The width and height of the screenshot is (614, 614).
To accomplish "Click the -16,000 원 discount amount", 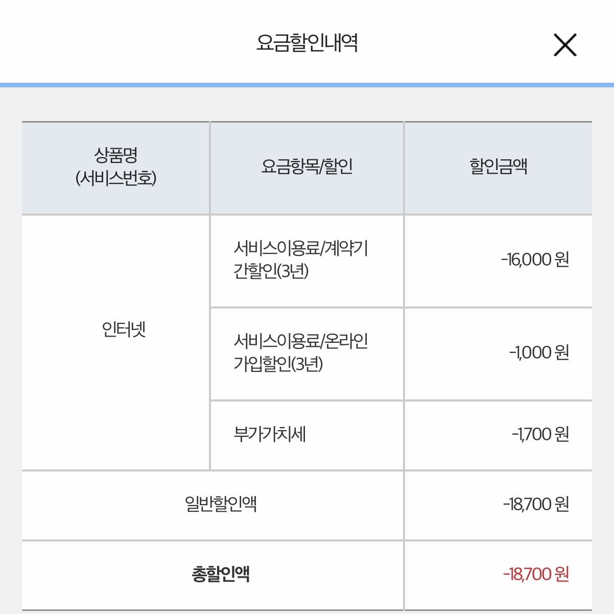I will point(535,259).
